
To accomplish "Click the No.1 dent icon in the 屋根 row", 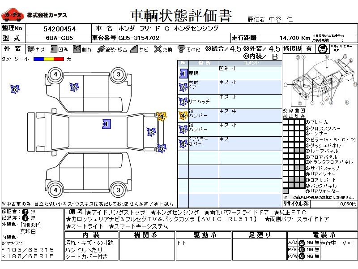I will (x=183, y=74).
